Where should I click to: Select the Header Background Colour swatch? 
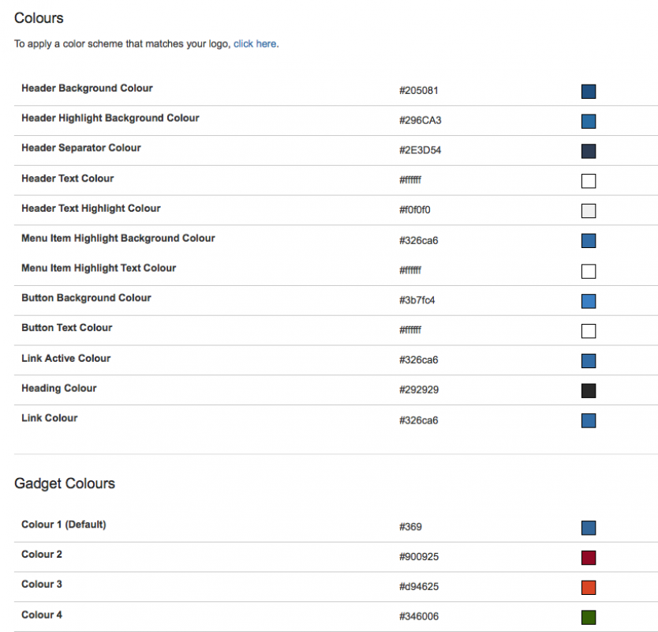[x=588, y=92]
